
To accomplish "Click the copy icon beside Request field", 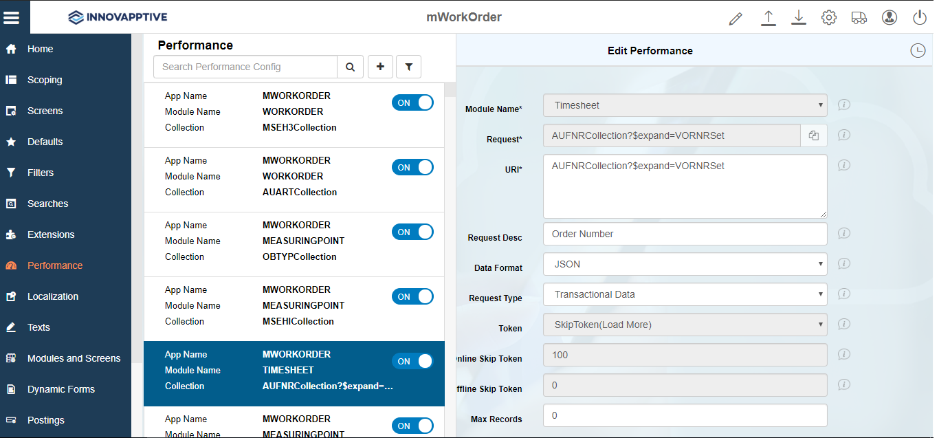I will 814,135.
